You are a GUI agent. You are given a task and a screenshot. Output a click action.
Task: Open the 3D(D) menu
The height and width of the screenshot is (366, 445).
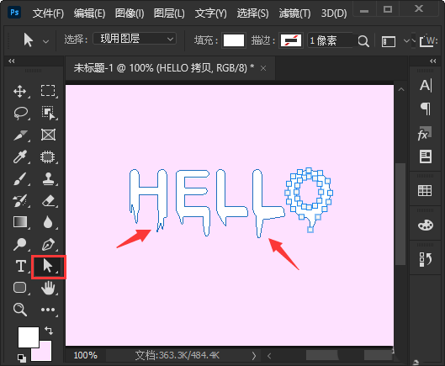tap(334, 13)
